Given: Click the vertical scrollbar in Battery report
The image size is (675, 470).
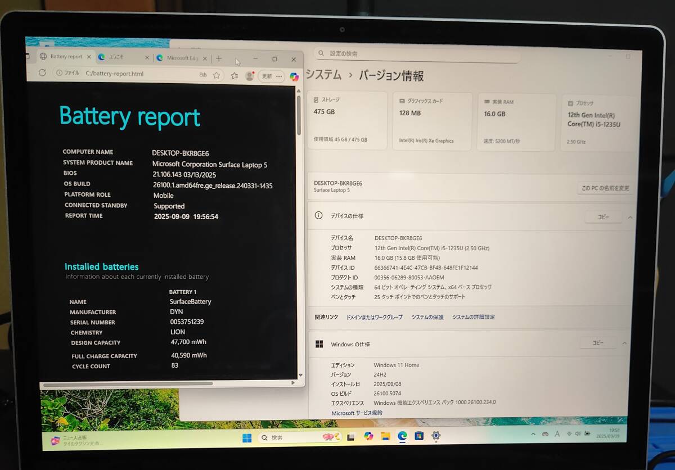Looking at the screenshot, I should pyautogui.click(x=299, y=115).
